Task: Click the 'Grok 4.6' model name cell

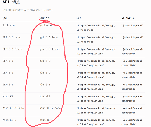Action: 9,25
